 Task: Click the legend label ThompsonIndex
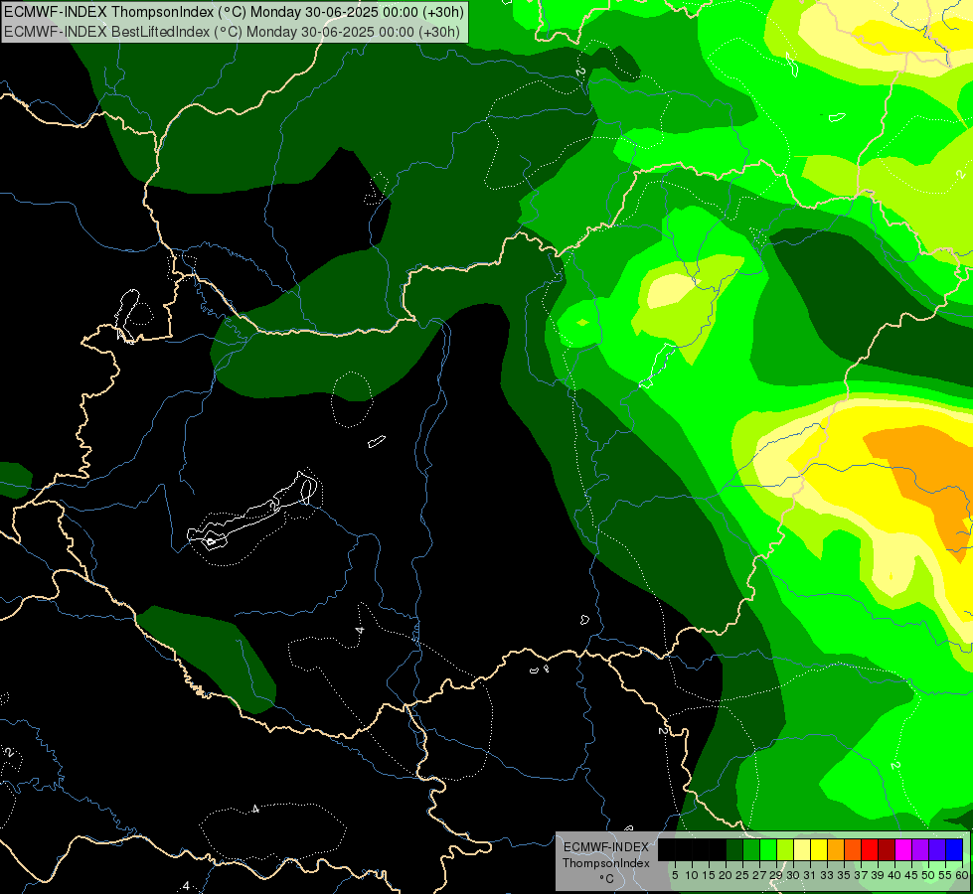[x=606, y=863]
